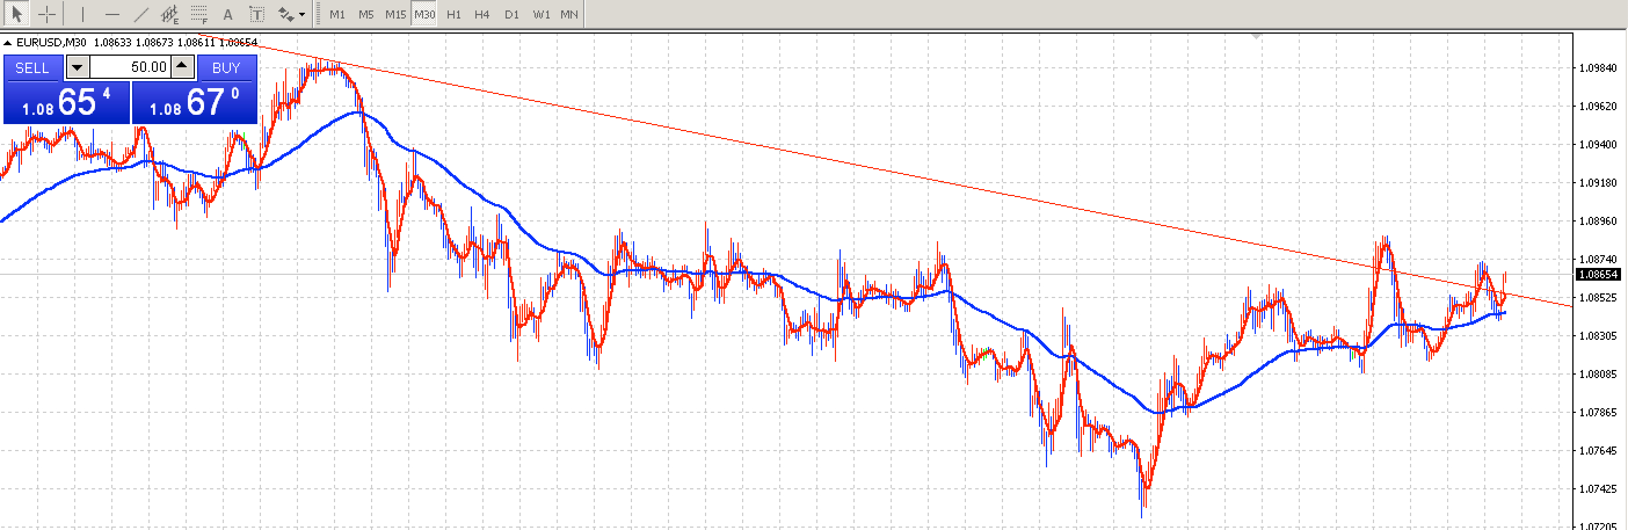This screenshot has width=1628, height=530.
Task: Click the EURUSD,M30 chart title text
Action: tap(51, 42)
